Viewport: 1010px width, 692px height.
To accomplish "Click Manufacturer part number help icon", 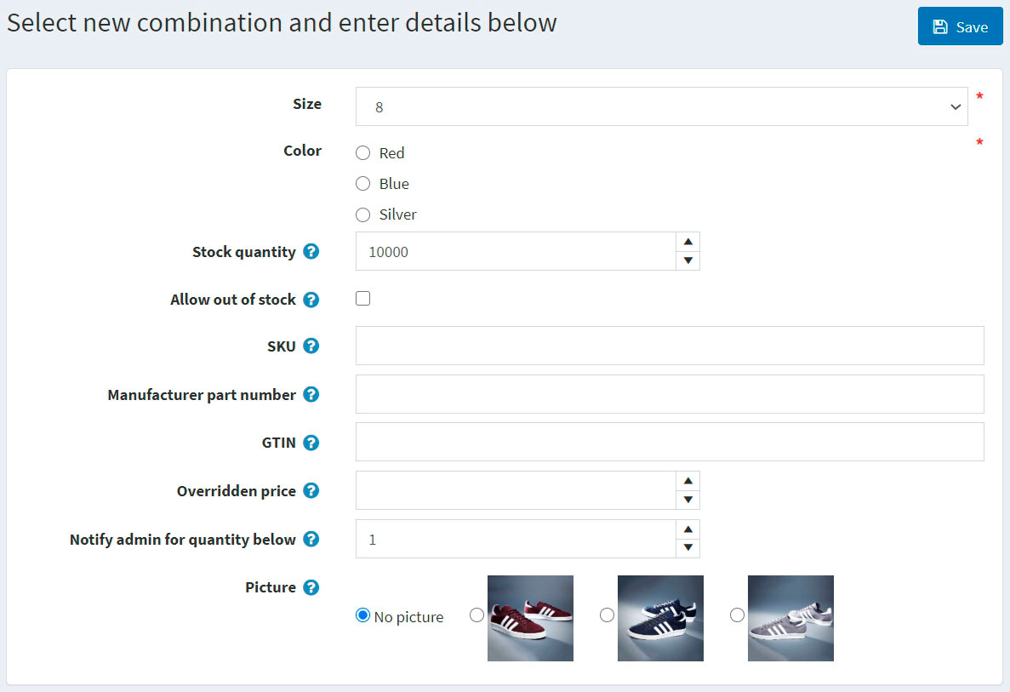I will (311, 395).
